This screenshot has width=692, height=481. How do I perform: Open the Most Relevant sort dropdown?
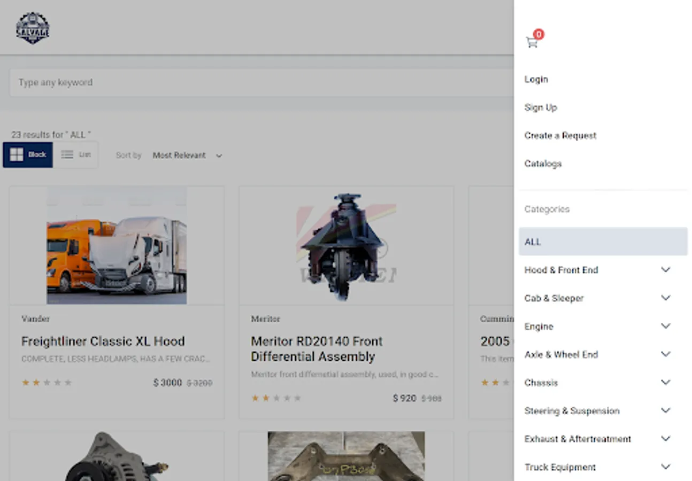pos(187,156)
